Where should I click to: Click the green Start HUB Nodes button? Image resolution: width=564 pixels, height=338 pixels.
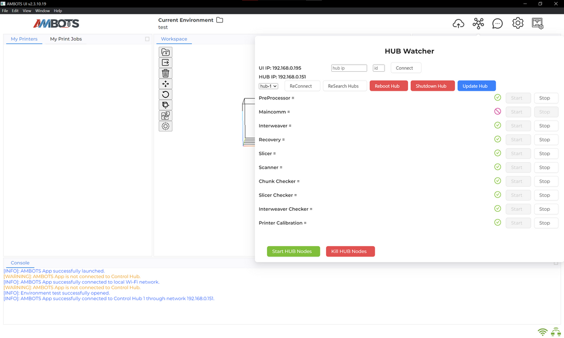[x=292, y=251]
